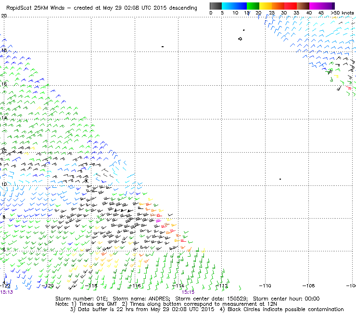Click the single magenta wind barb near 8N
356x313 pixels.
tap(158, 221)
